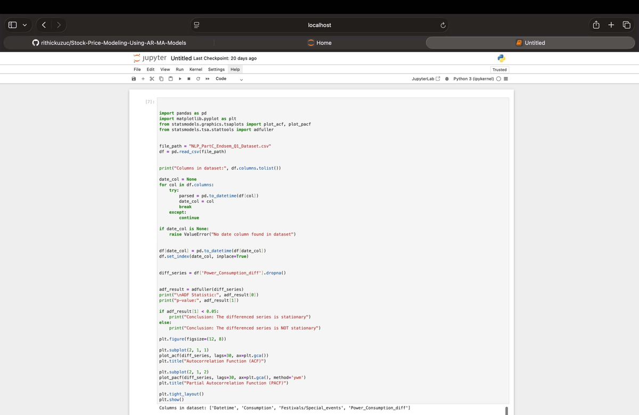Screen dimensions: 639x415
Task: Click the import pandas as pd line
Action: [x=183, y=113]
